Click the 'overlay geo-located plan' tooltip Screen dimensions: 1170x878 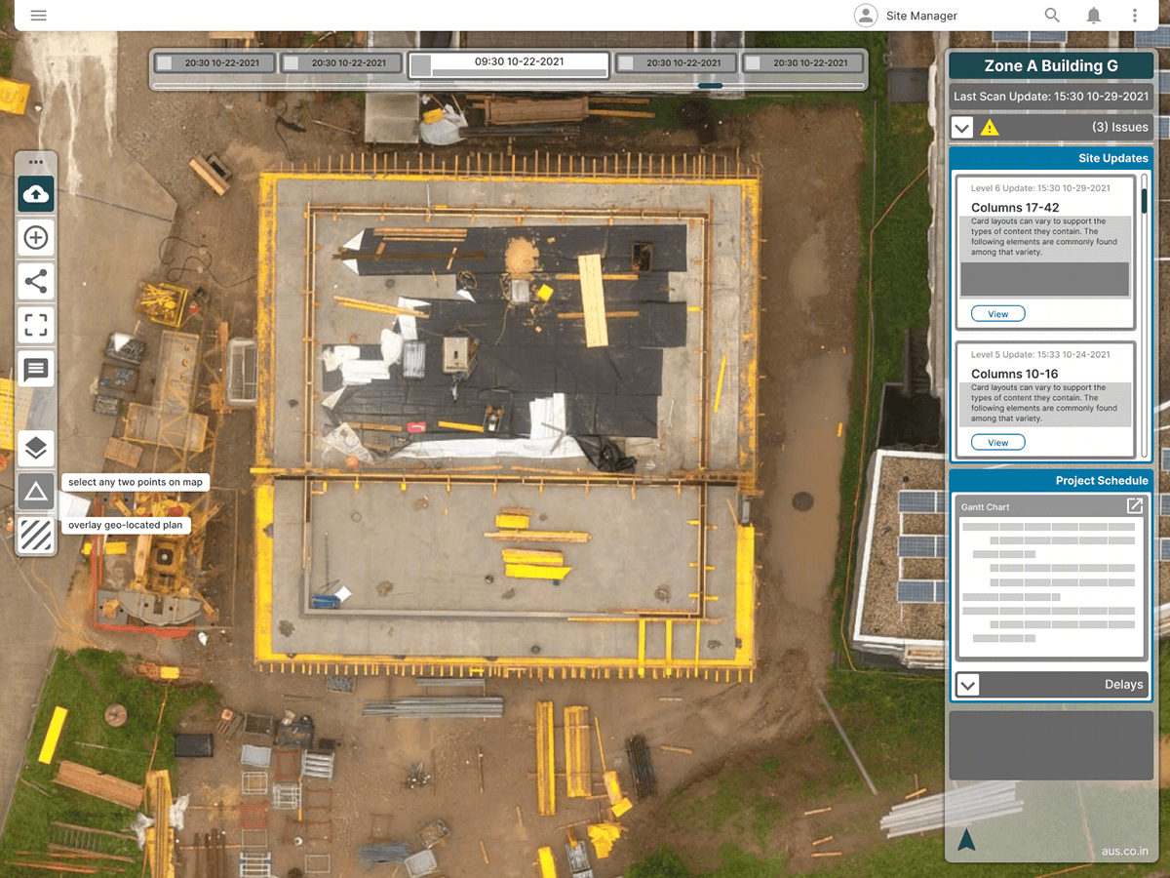(125, 526)
